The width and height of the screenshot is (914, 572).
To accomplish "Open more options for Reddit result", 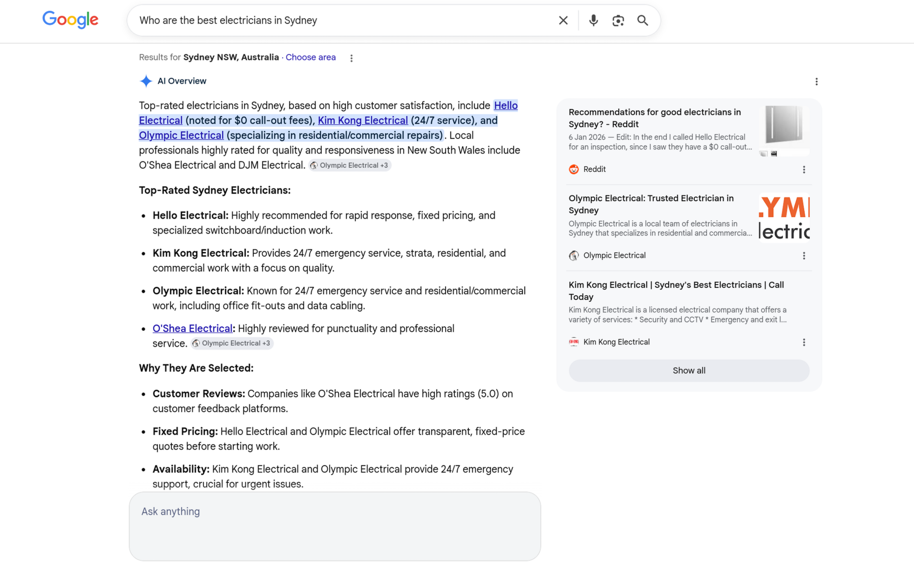I will (804, 169).
